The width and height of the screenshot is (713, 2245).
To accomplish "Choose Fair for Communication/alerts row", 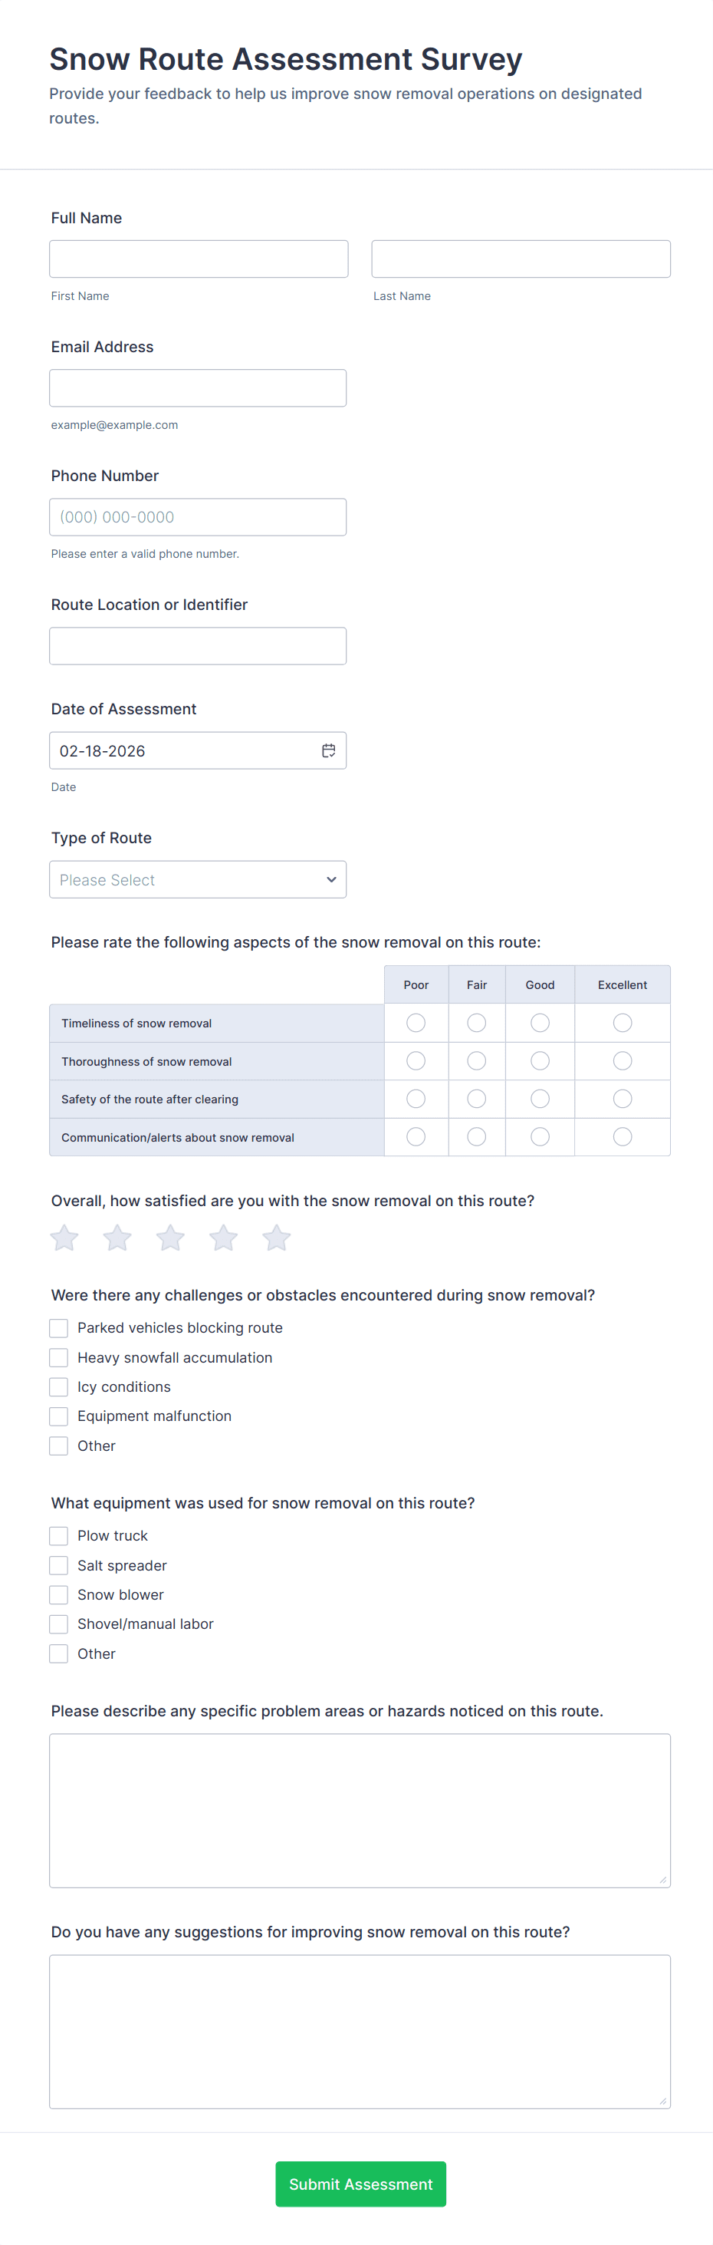I will pyautogui.click(x=476, y=1136).
